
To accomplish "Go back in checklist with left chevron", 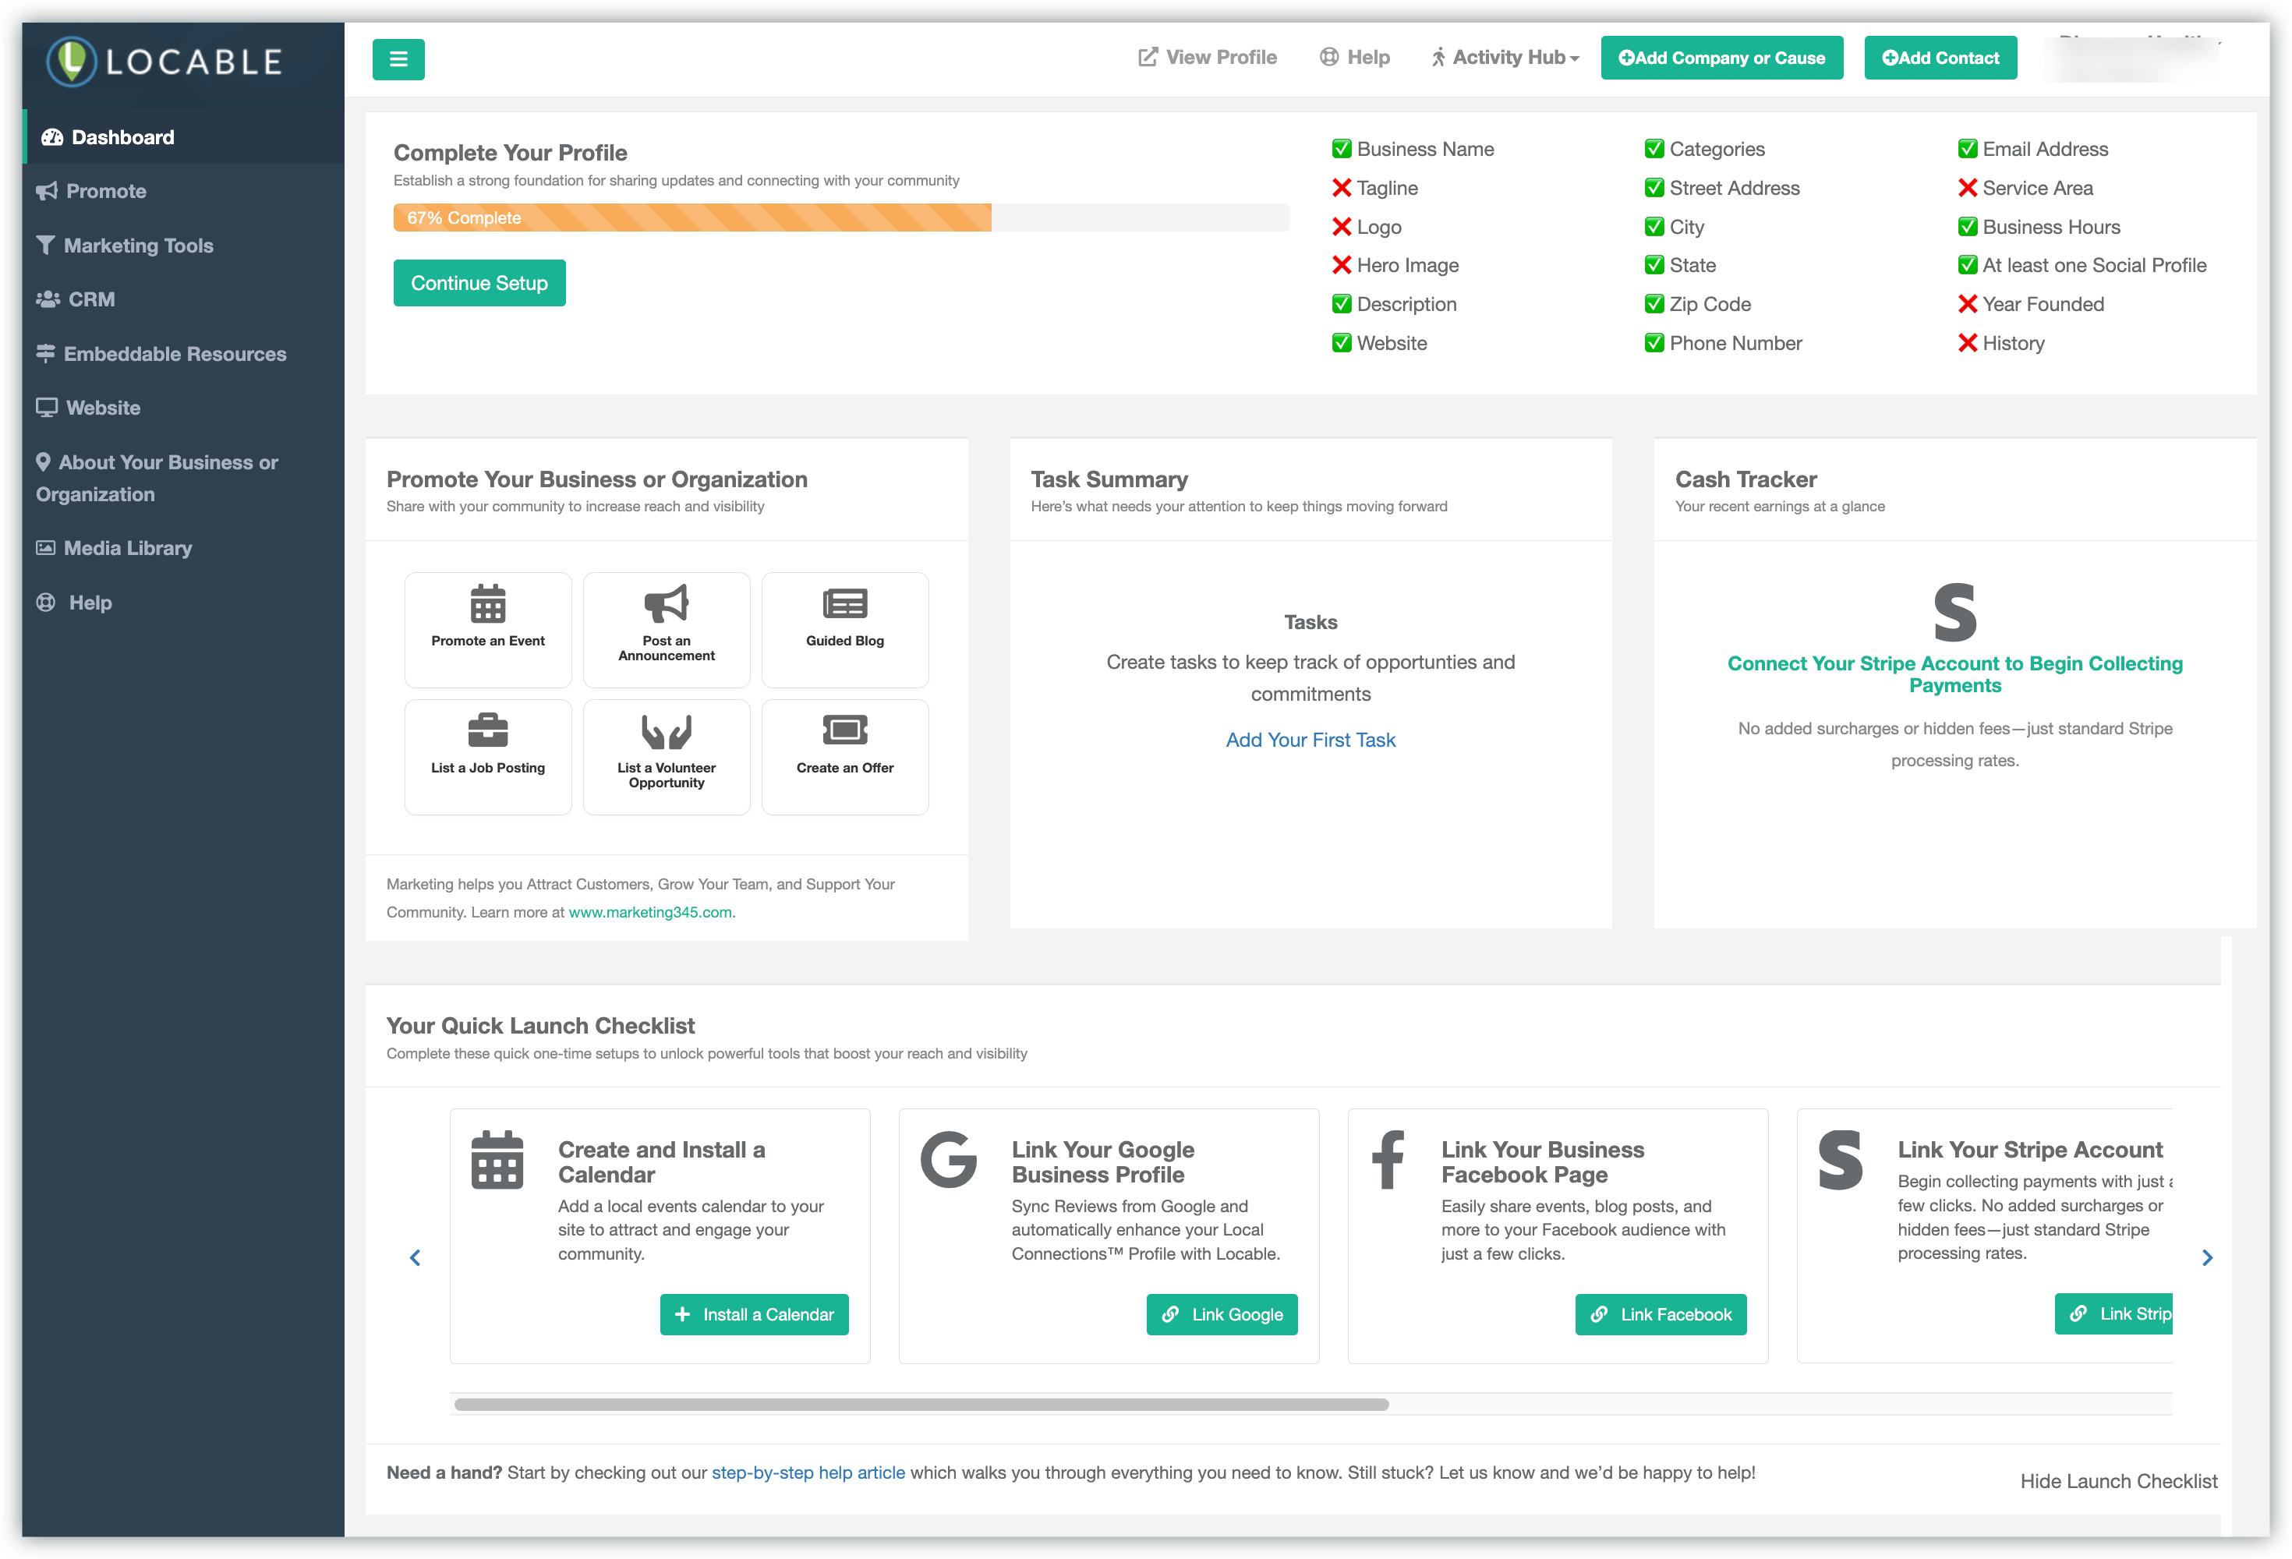I will pyautogui.click(x=416, y=1257).
